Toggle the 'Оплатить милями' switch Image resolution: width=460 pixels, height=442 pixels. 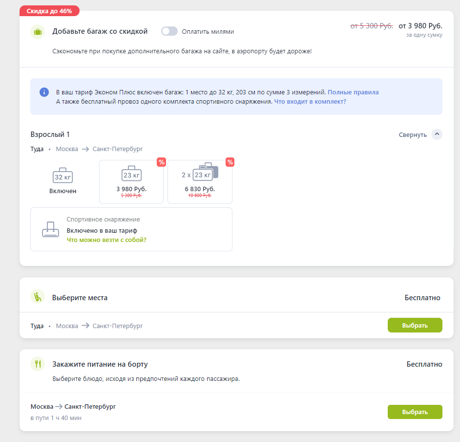[169, 31]
